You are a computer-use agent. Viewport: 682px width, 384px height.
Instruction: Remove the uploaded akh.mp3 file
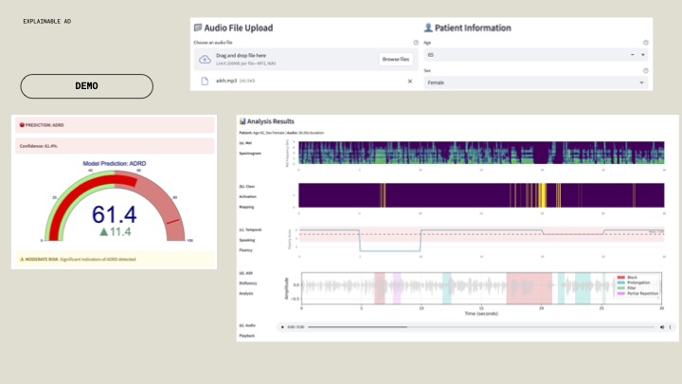[410, 82]
